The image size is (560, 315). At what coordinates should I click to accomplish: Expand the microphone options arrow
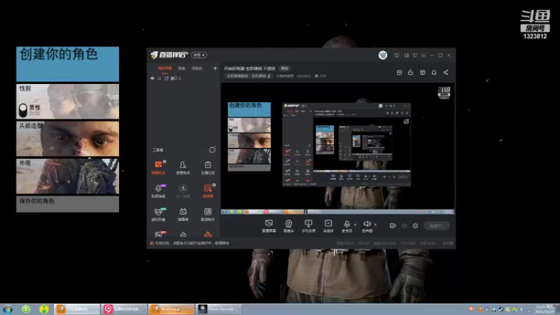pos(355,224)
